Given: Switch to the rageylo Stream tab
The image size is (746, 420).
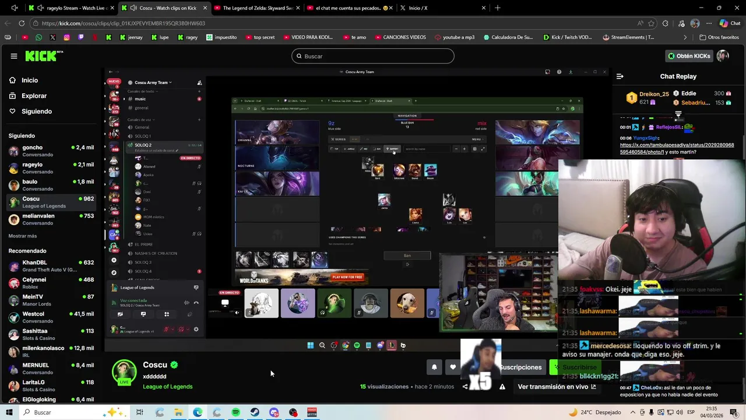Looking at the screenshot, I should coord(71,8).
